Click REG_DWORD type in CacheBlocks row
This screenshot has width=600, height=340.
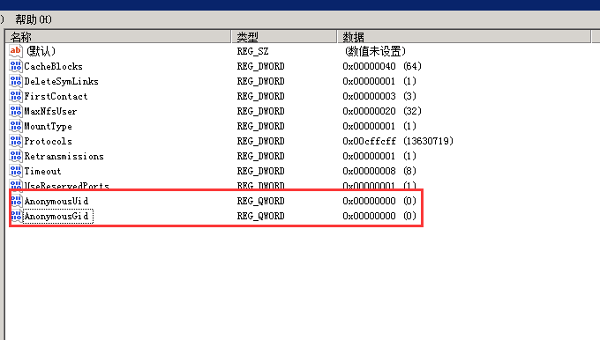click(x=260, y=66)
